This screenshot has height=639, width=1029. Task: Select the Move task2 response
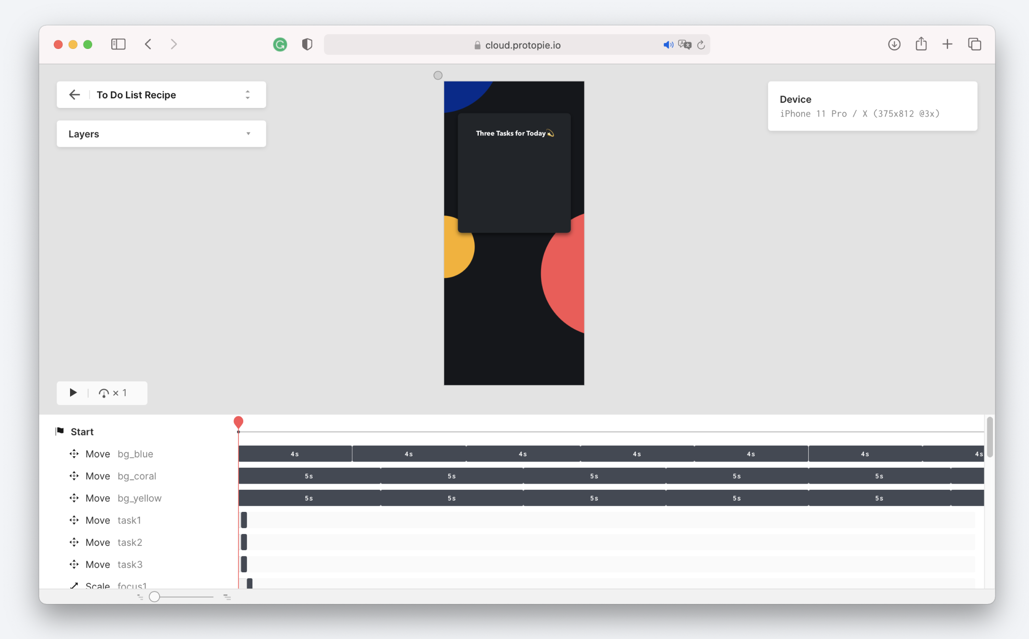coord(114,542)
